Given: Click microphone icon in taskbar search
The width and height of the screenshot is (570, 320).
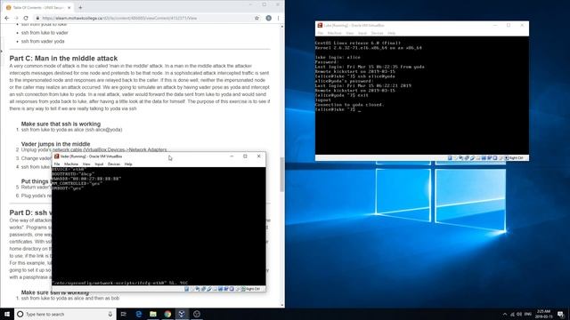Looking at the screenshot, I should tap(110, 314).
